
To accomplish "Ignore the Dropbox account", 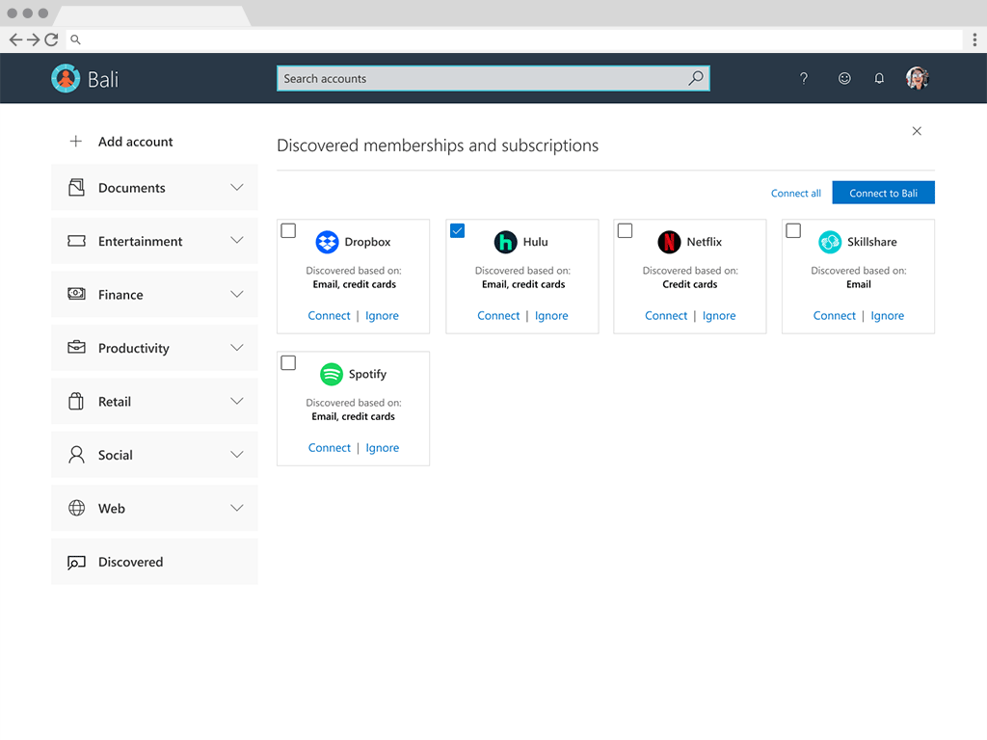I will pos(382,315).
